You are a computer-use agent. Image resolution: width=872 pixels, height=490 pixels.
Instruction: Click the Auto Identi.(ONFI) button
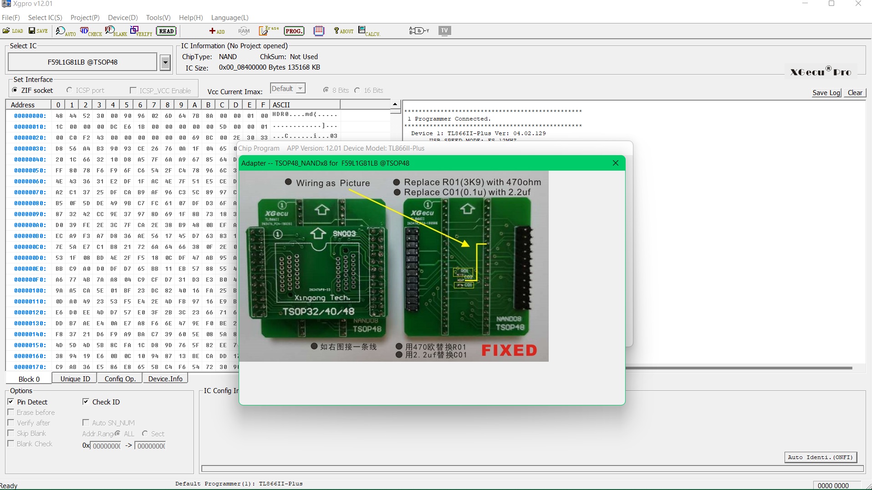(821, 457)
